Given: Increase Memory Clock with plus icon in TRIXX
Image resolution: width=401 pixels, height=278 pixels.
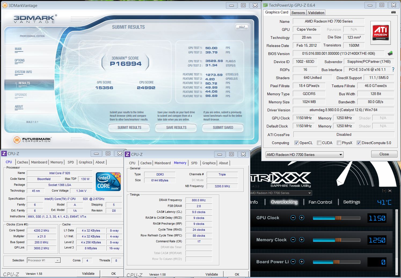Looking at the screenshot, I should click(302, 240).
